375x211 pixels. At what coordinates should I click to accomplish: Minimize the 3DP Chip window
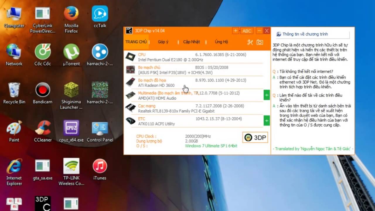pos(259,31)
